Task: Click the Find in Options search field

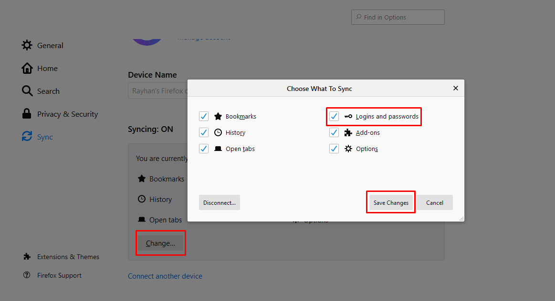Action: [401, 17]
